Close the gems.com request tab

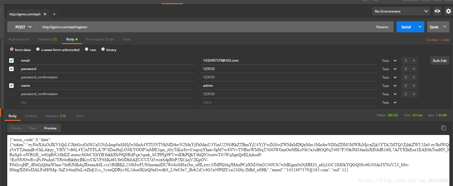(x=45, y=14)
